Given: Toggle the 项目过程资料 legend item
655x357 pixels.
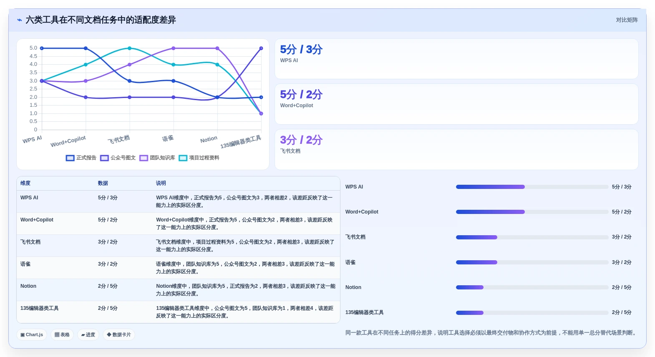Looking at the screenshot, I should tap(199, 158).
